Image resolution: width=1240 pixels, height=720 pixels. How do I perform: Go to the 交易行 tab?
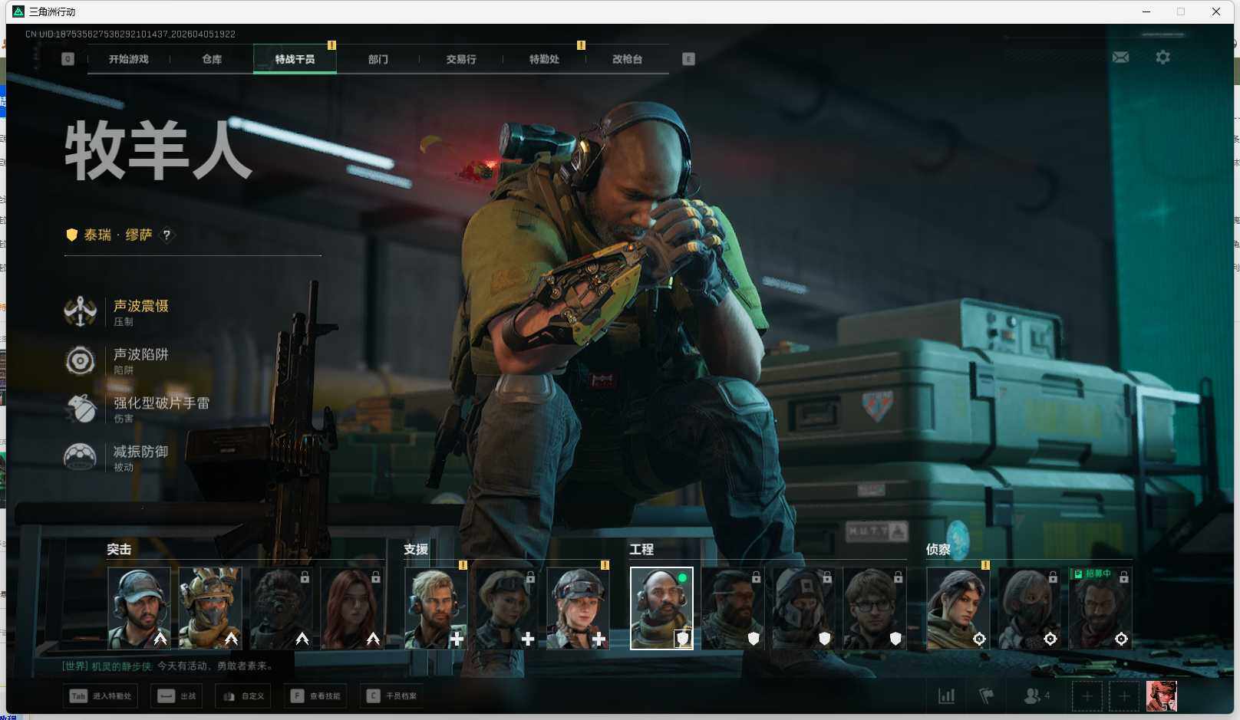pos(461,59)
